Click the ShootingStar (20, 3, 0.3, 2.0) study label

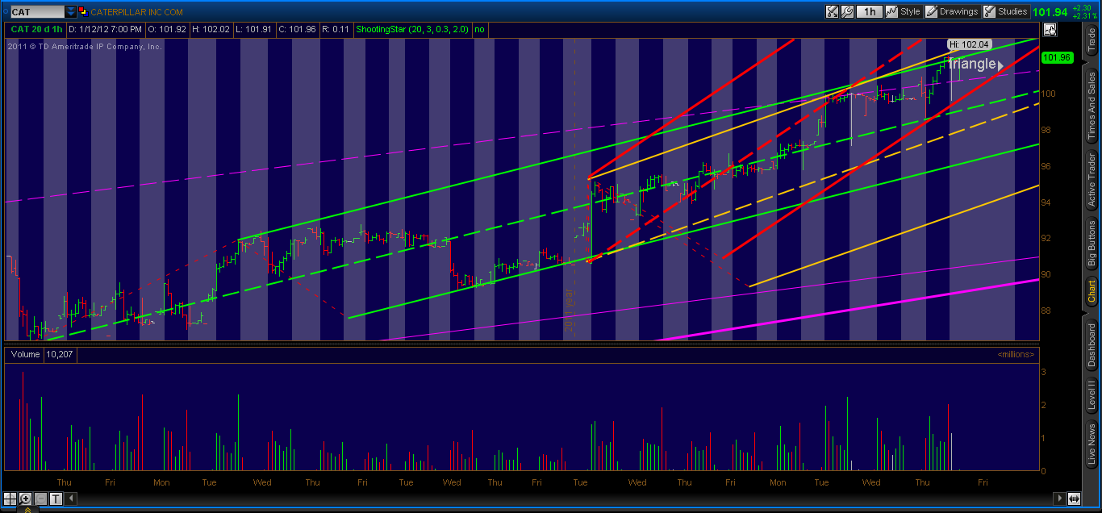413,29
